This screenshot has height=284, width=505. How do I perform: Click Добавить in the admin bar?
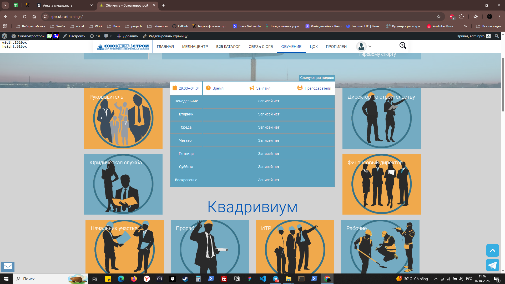tap(128, 36)
